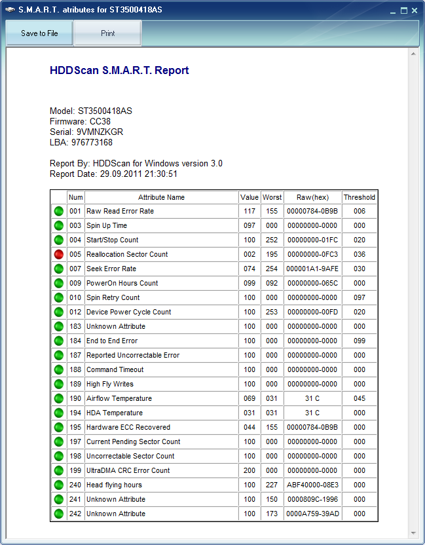The width and height of the screenshot is (425, 545).
Task: Click the green status icon for Raw Read Error Rate
Action: tap(59, 211)
